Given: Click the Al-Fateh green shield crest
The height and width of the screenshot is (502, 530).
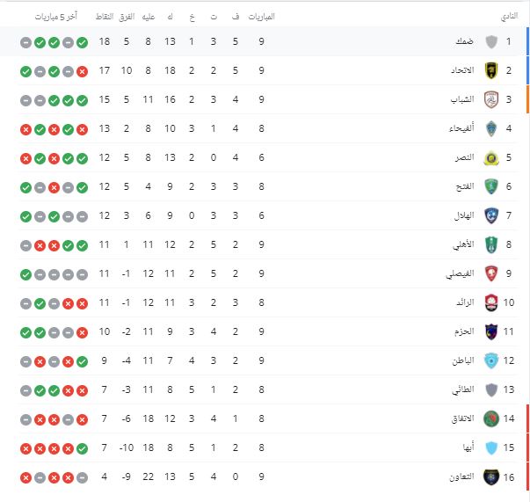Looking at the screenshot, I should click(x=491, y=186).
